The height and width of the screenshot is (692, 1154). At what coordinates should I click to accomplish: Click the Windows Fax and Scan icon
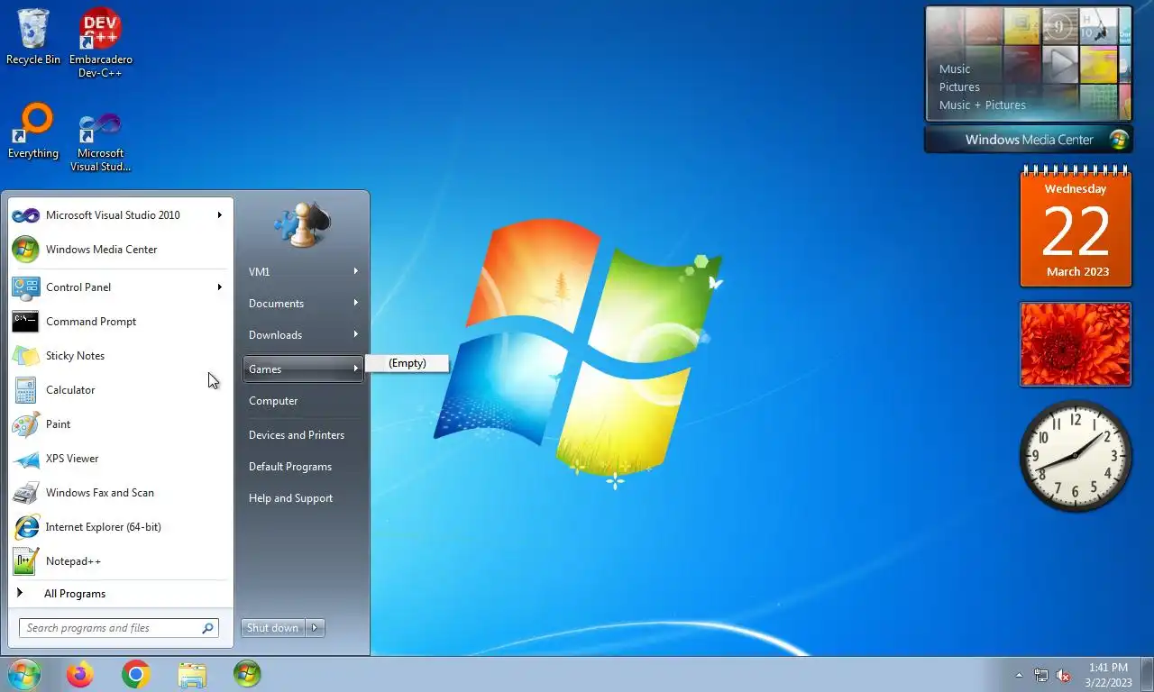coord(25,493)
